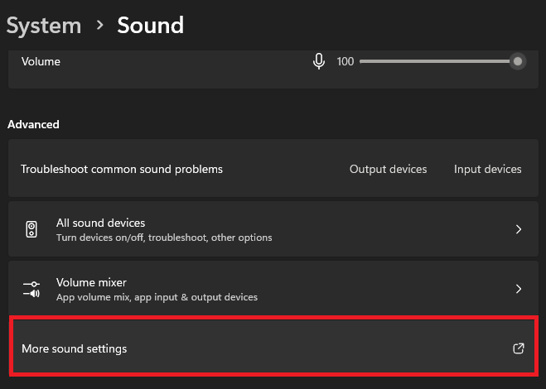Troubleshoot Output devices
This screenshot has width=546, height=389.
click(x=388, y=169)
